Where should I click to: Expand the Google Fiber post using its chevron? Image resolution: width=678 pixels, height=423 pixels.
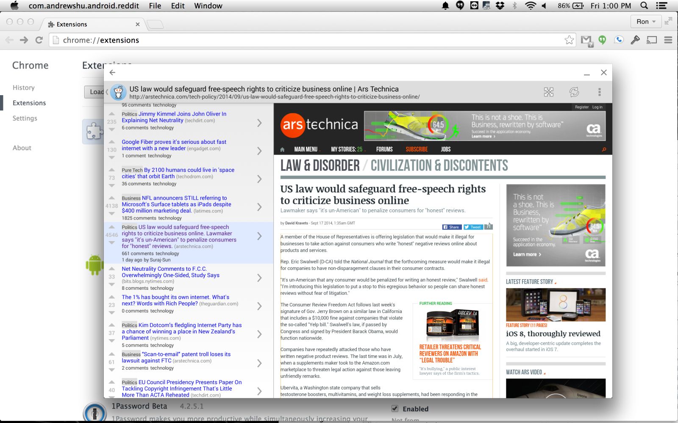[259, 151]
